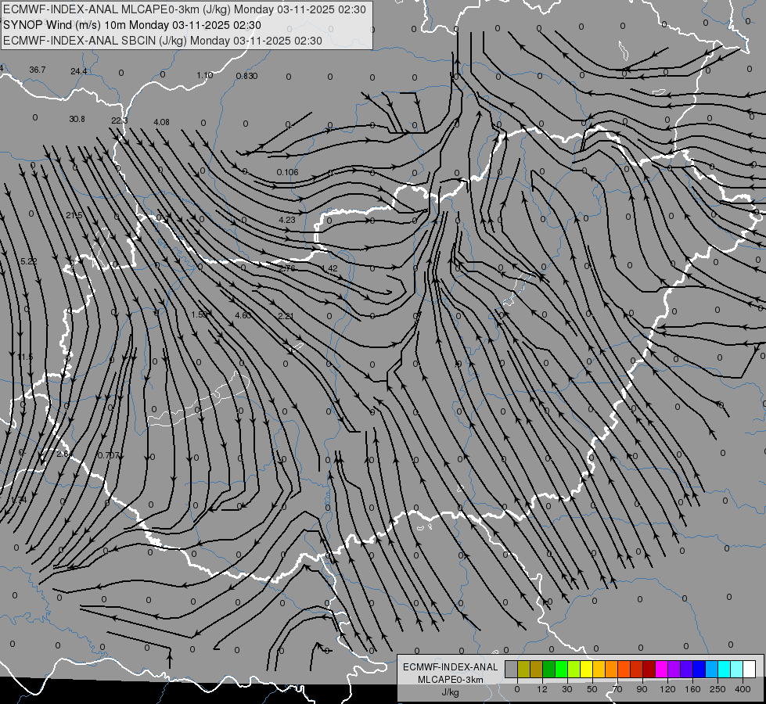Click the map value '1.59'
This screenshot has height=704, width=766.
(200, 314)
